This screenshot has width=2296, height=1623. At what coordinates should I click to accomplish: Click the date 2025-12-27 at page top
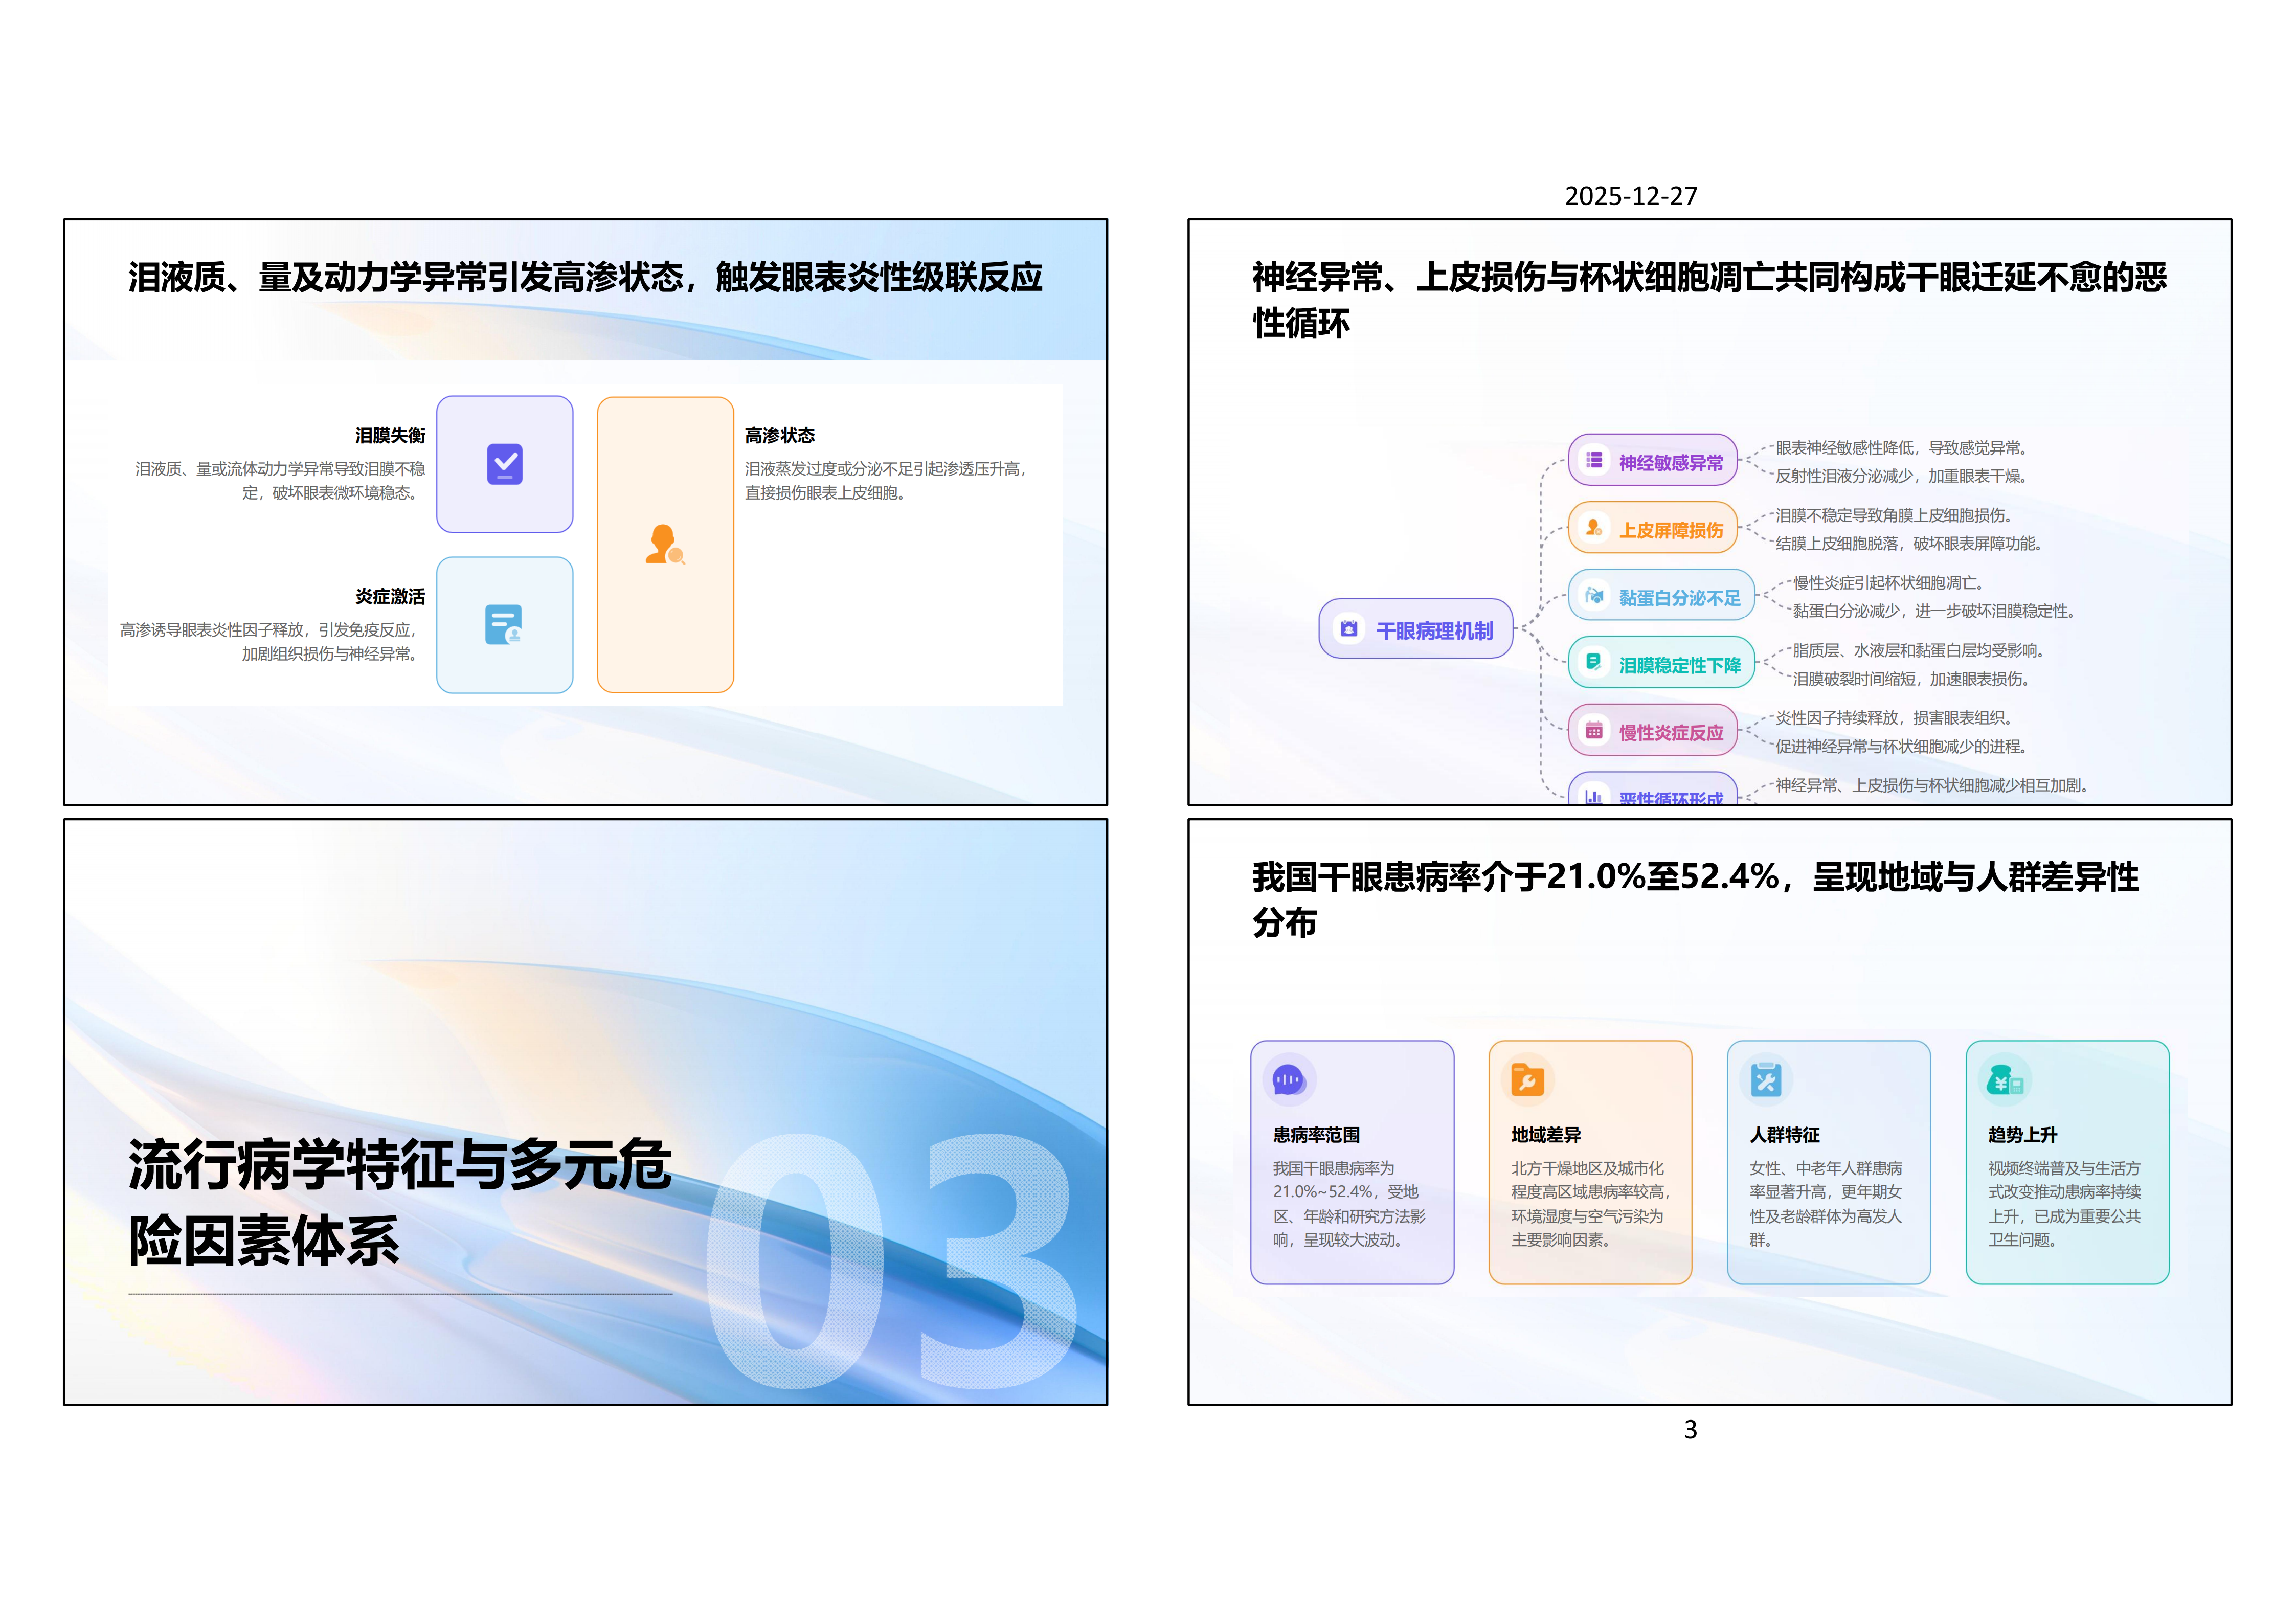pos(1630,196)
